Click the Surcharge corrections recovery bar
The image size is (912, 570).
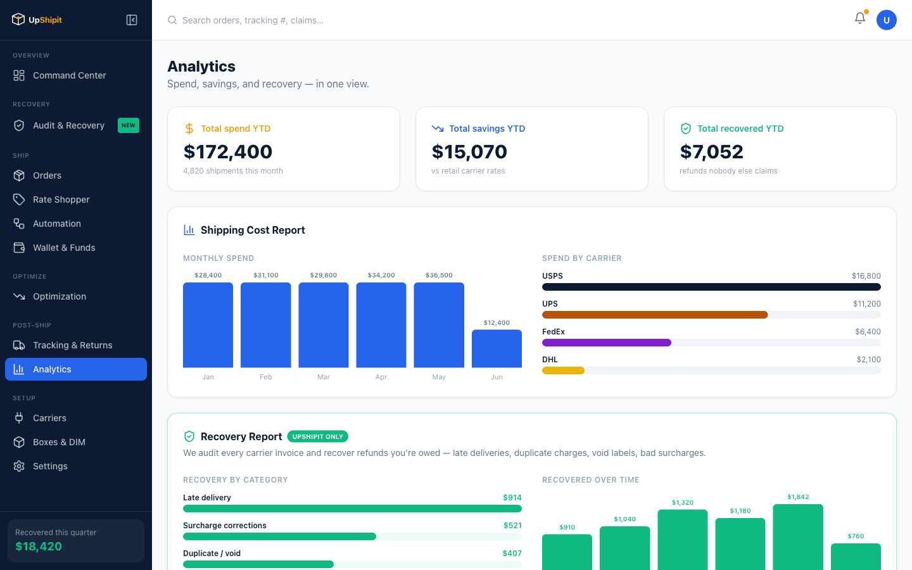[x=279, y=536]
